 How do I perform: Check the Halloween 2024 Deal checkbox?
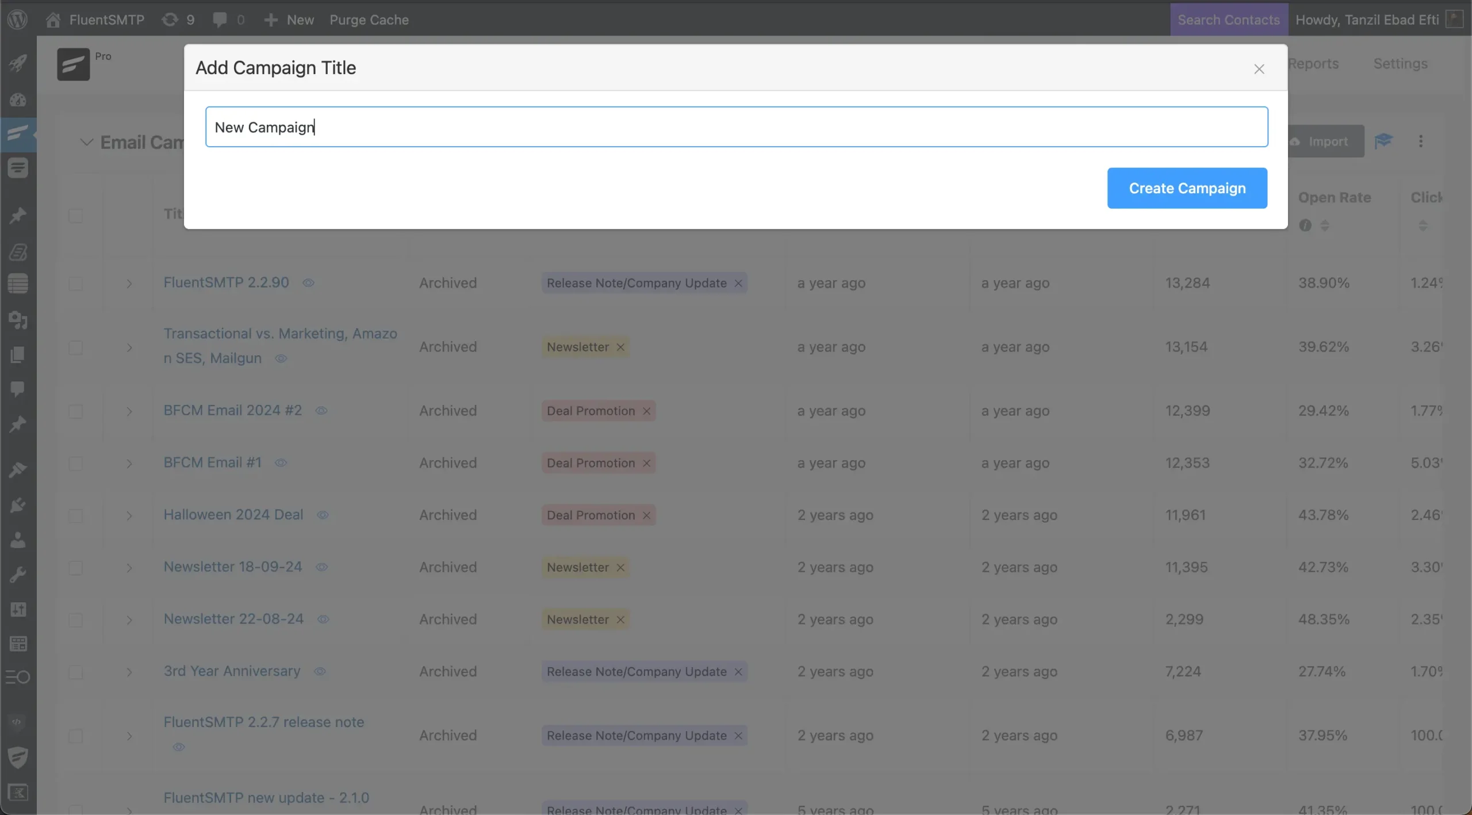[75, 515]
